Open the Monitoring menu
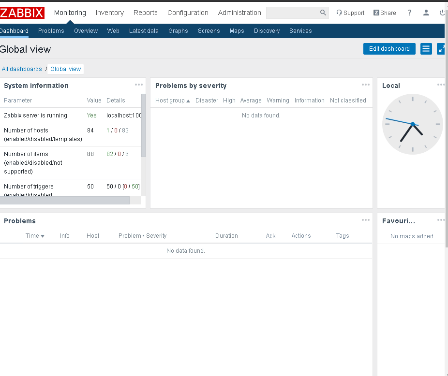The width and height of the screenshot is (448, 376). tap(70, 13)
